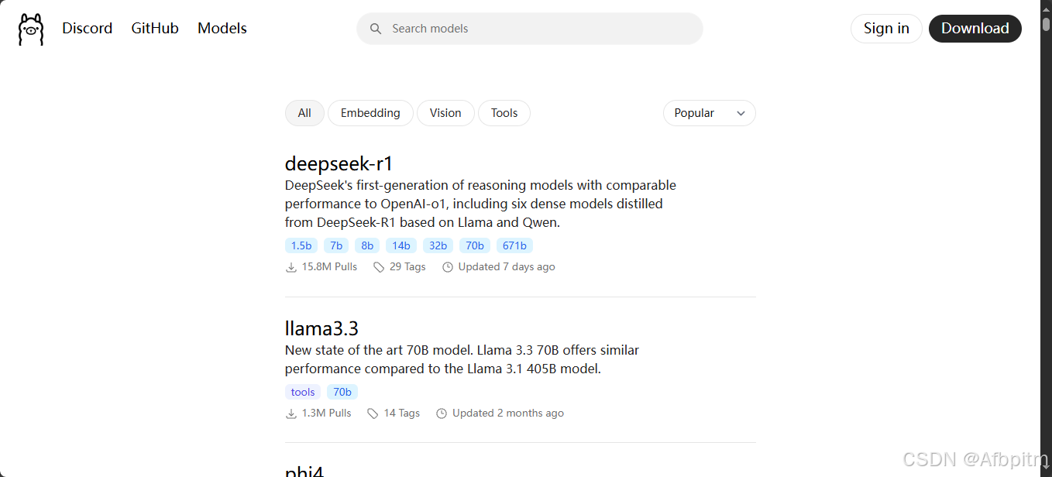This screenshot has width=1052, height=477.
Task: Click the clock icon near Updated 7 days ago
Action: click(x=448, y=266)
